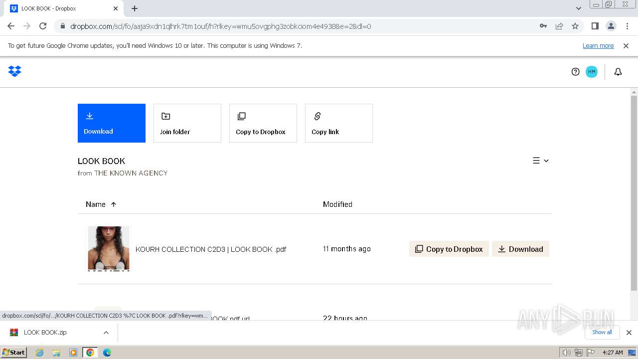The width and height of the screenshot is (638, 359).
Task: Show notifications via the bell icon
Action: pyautogui.click(x=618, y=72)
